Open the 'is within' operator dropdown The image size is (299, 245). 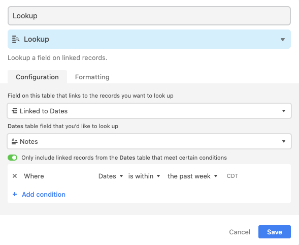pyautogui.click(x=144, y=176)
